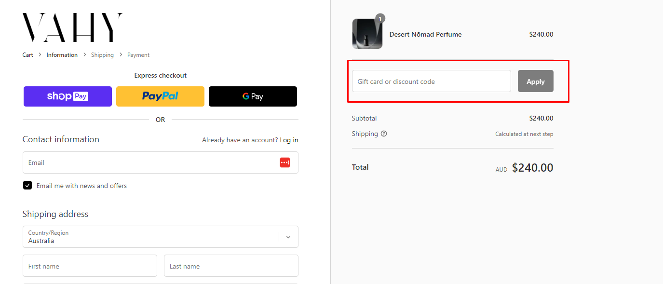Click the Contact information heading
663x284 pixels.
click(61, 139)
